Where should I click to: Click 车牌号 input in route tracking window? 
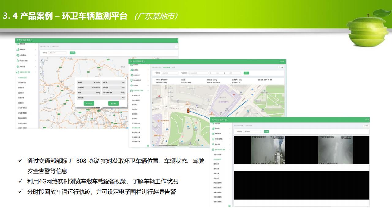(x=170, y=73)
